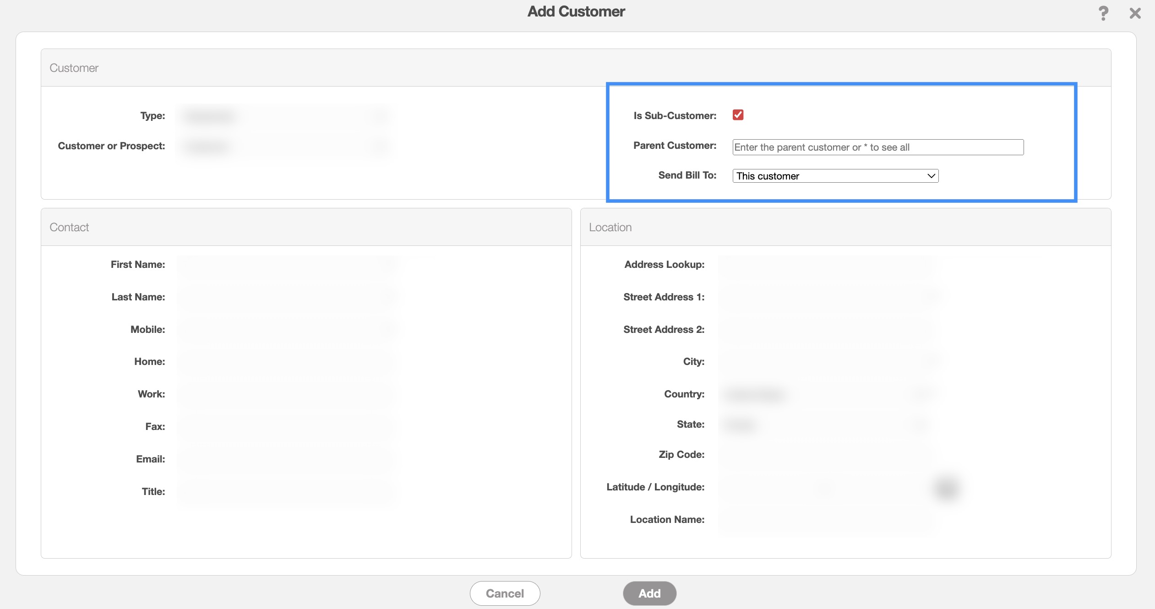Open the Customer or Prospect dropdown
The image size is (1155, 609).
coord(285,147)
